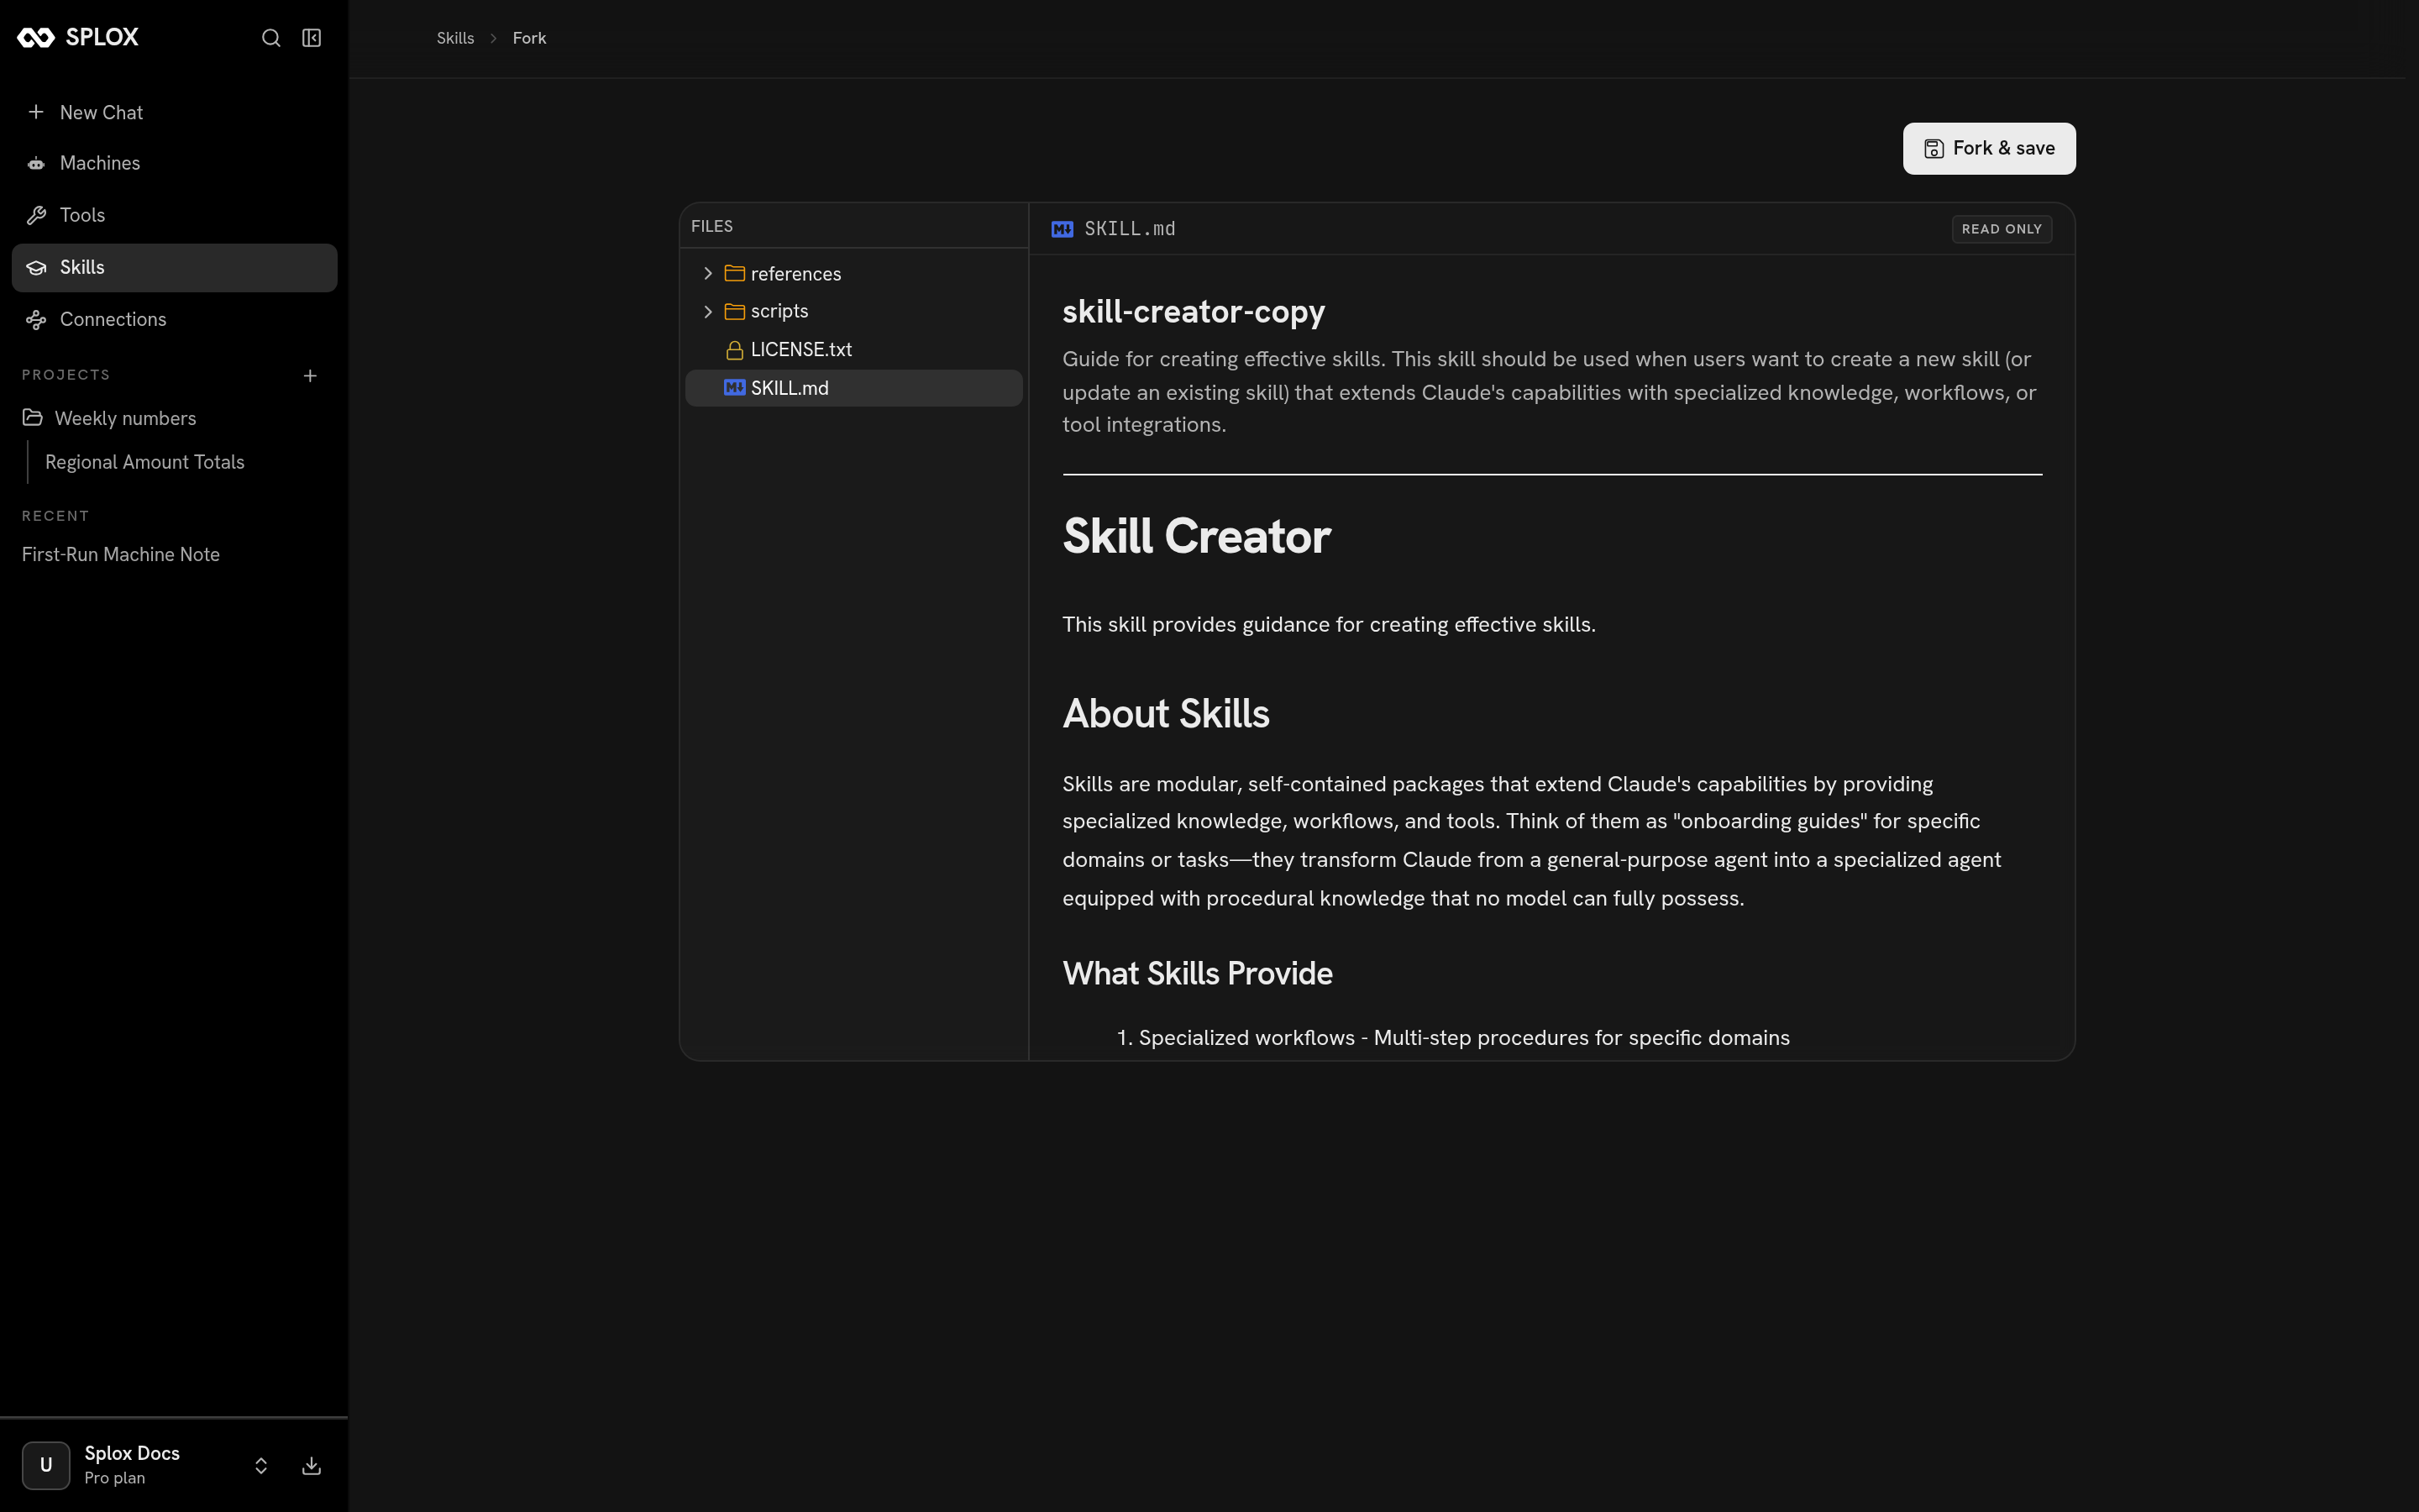Screen dimensions: 2419x1512
Task: Click the Skills graduation cap icon
Action: pos(36,267)
